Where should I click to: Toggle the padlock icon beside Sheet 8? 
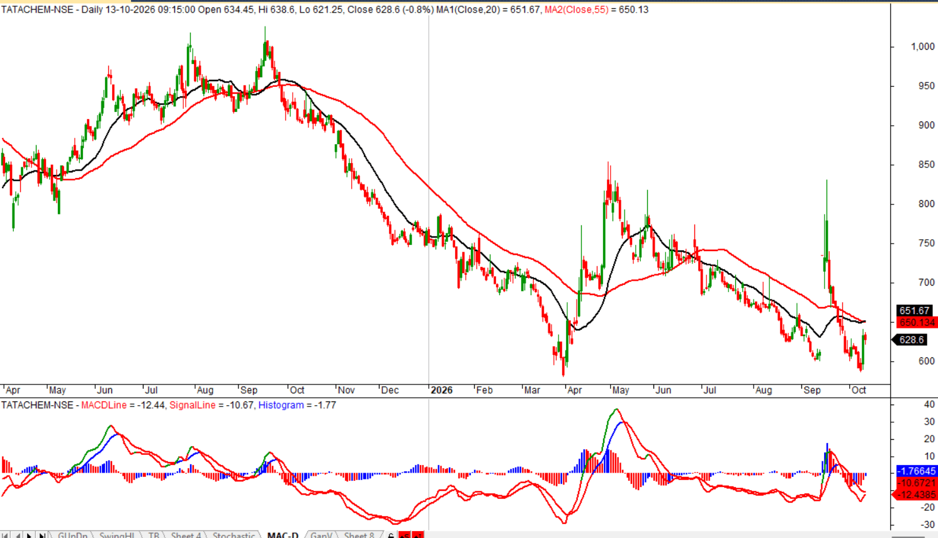click(391, 535)
